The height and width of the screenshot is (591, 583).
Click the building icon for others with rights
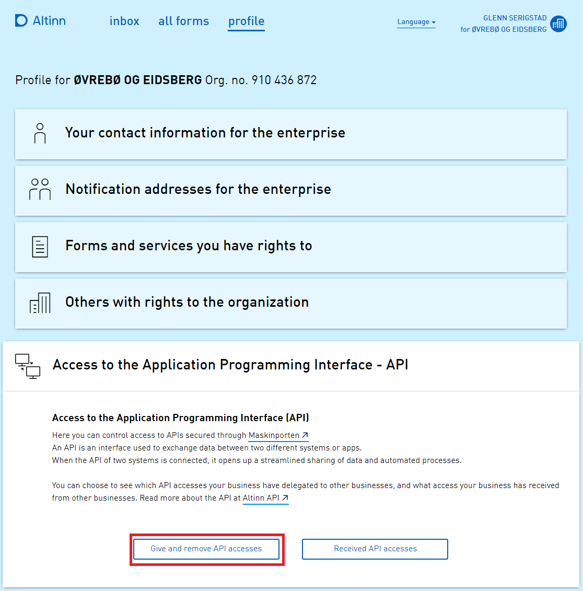pos(40,303)
